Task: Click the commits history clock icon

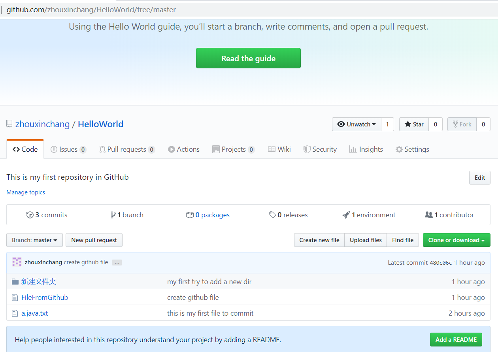Action: [30, 215]
